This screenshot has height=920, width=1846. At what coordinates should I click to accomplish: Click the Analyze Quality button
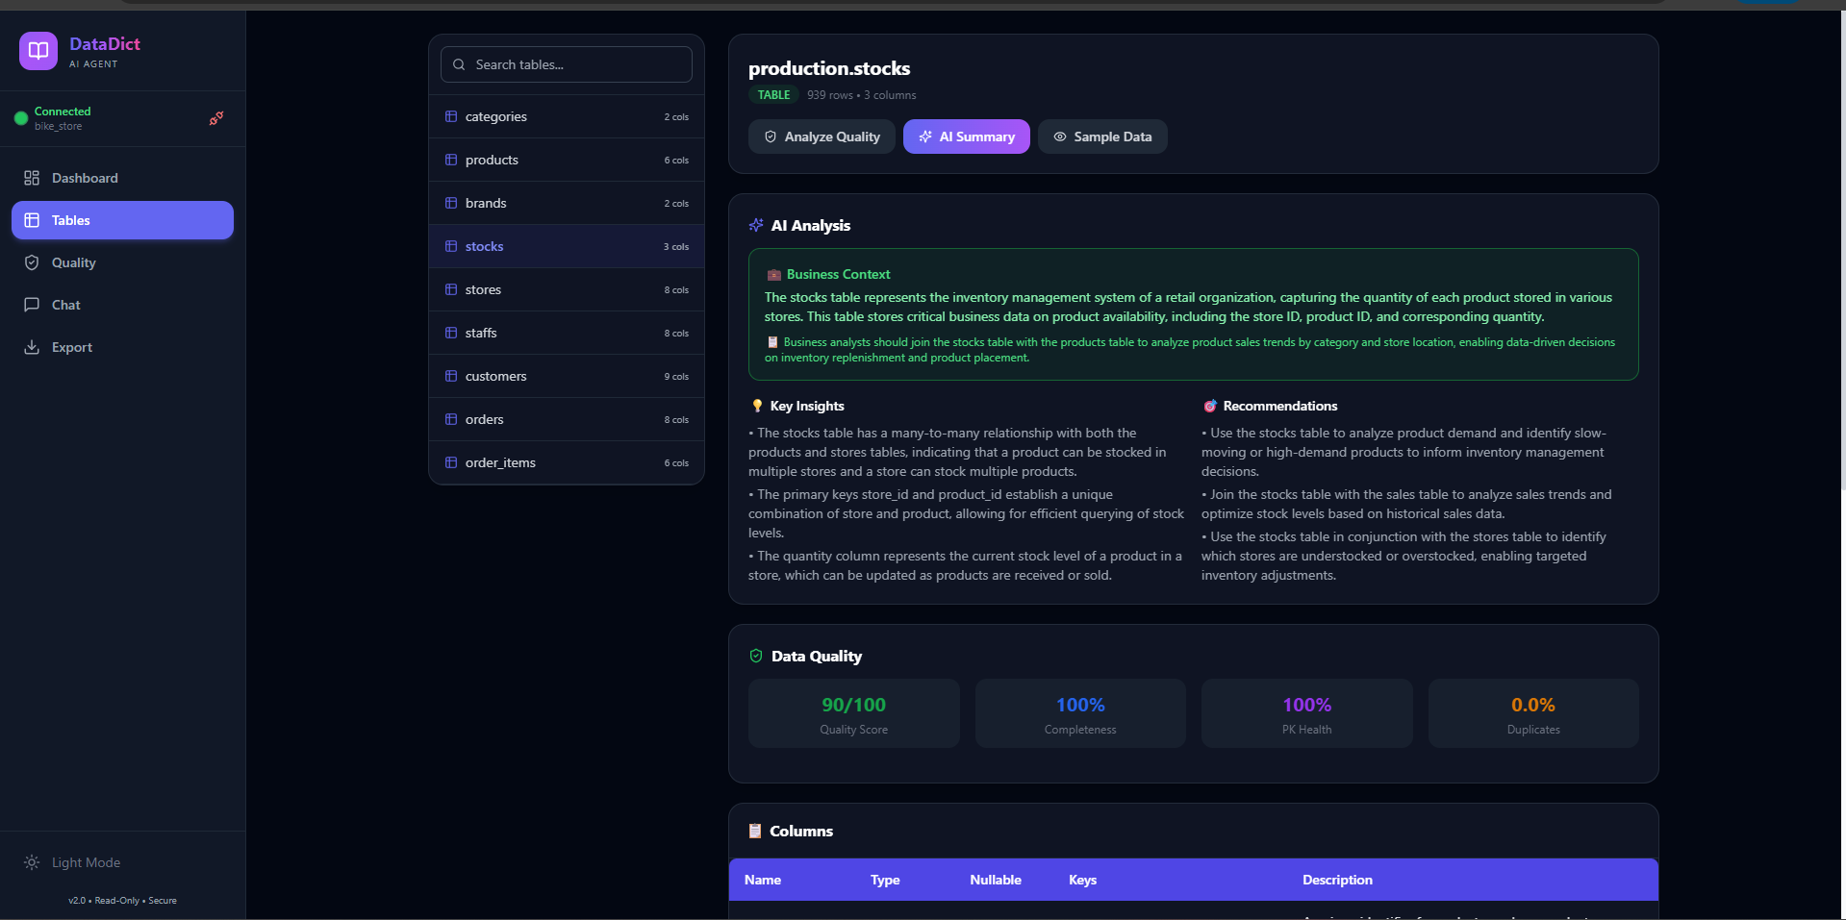click(x=822, y=137)
